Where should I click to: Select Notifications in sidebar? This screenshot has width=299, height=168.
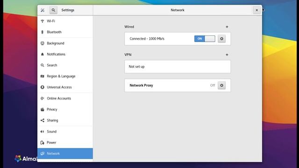click(x=65, y=54)
